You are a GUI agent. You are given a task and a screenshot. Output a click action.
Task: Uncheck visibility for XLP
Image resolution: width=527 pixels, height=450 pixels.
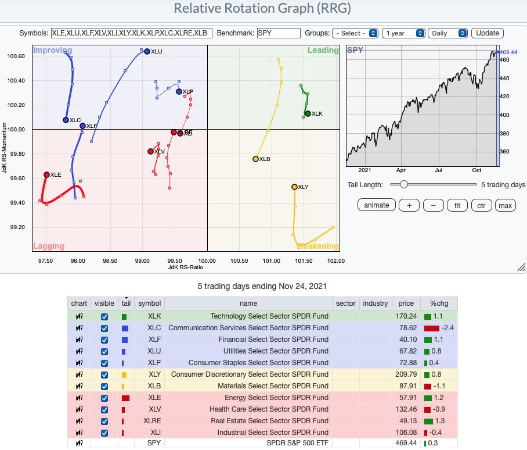pyautogui.click(x=104, y=363)
